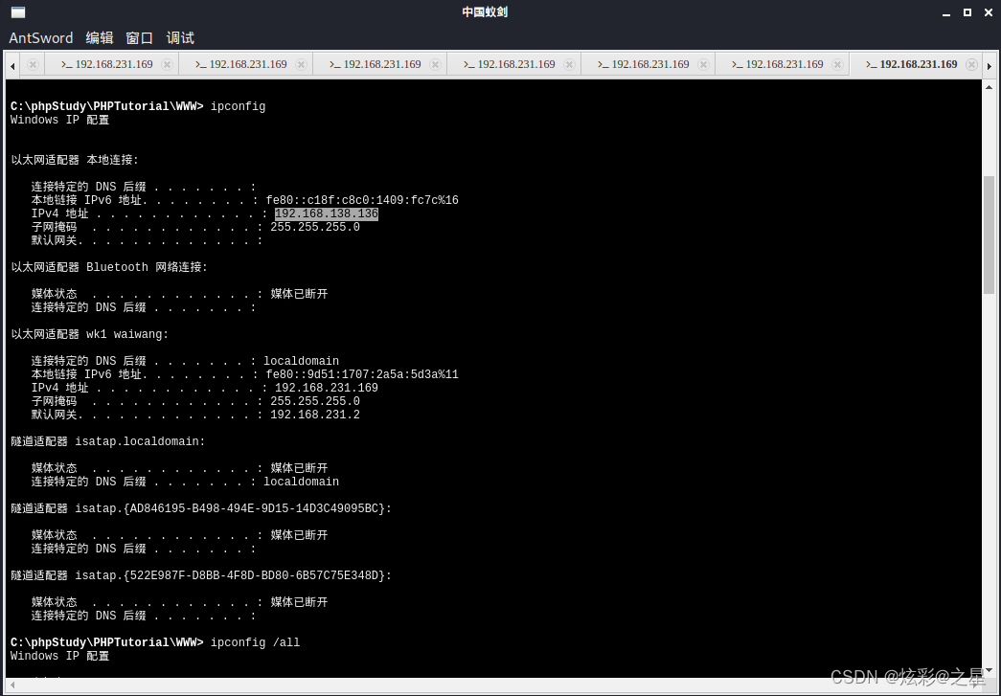1001x696 pixels.
Task: Click the isatap.{522E987F-D8BB-4F8D-BD80-6B57C75E348D} line
Action: pyautogui.click(x=201, y=575)
